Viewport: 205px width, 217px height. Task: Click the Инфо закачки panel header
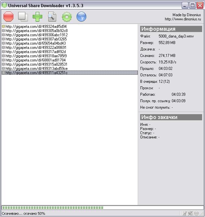coord(171,117)
